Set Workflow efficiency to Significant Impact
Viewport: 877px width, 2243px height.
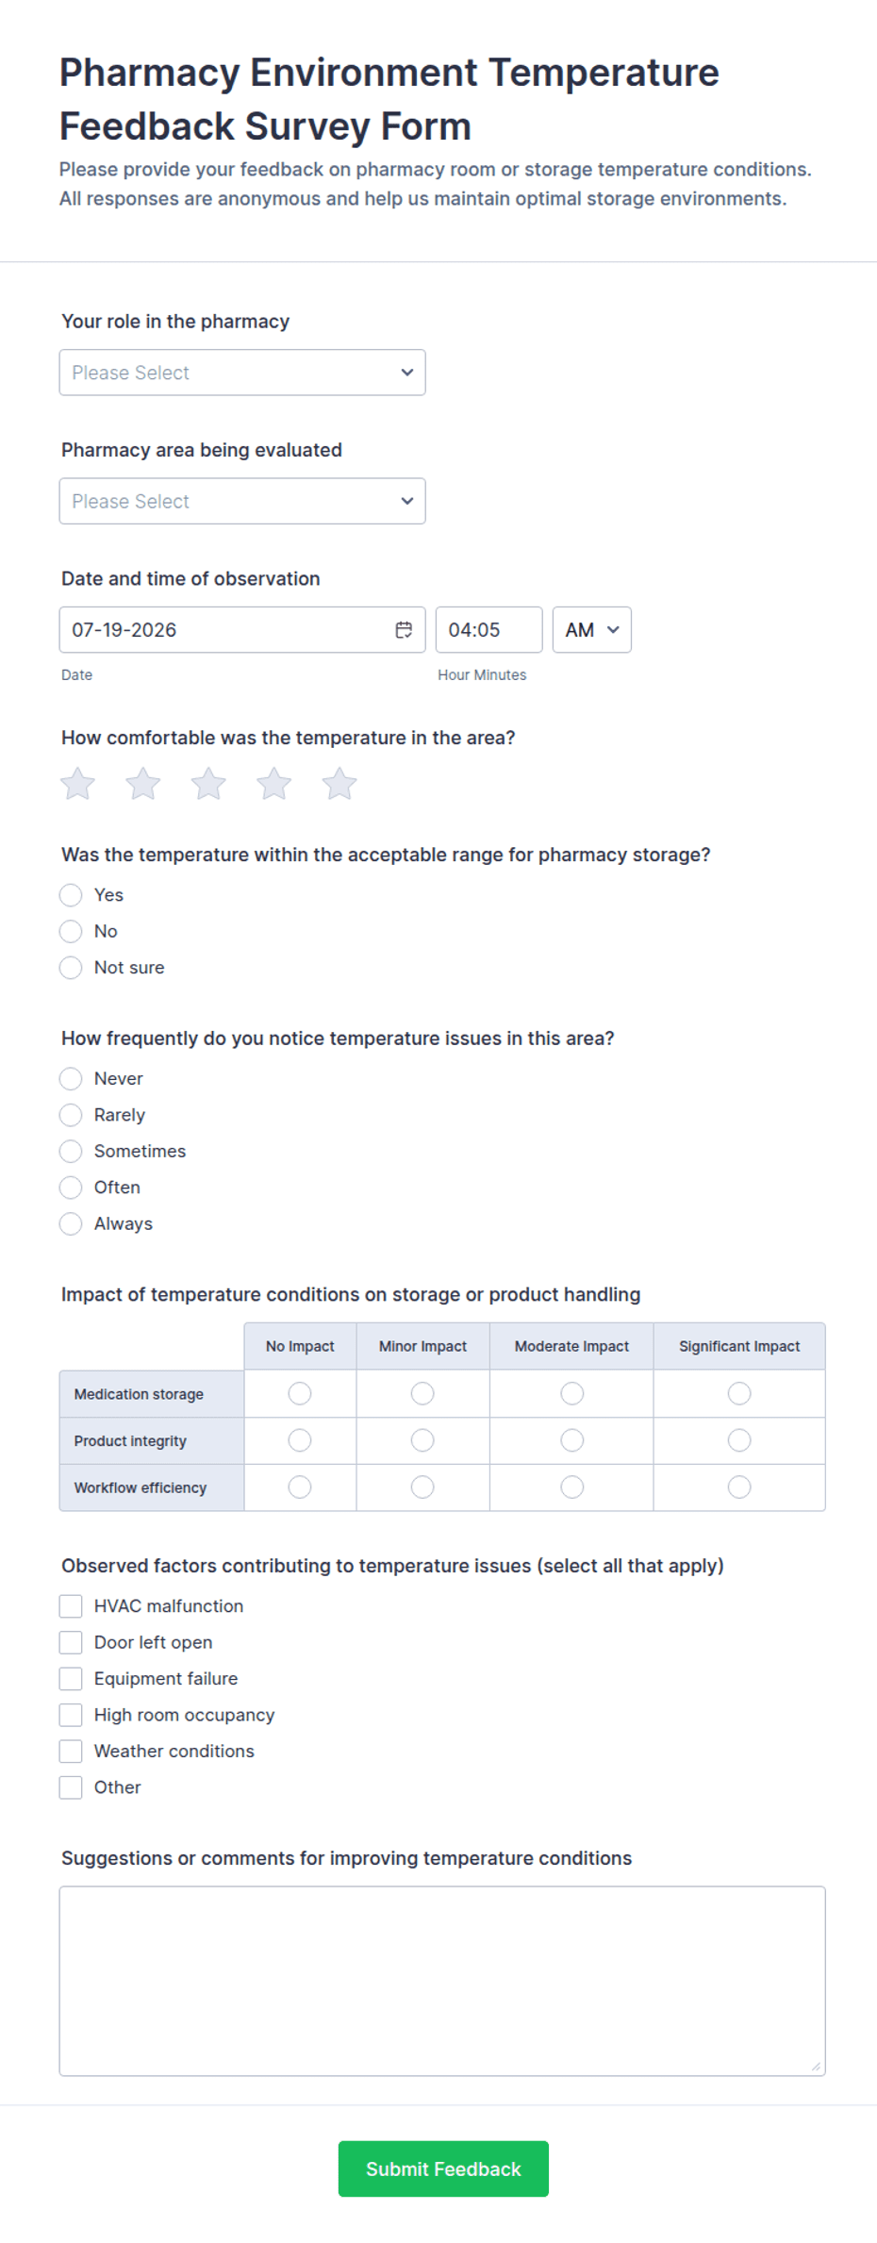point(739,1487)
